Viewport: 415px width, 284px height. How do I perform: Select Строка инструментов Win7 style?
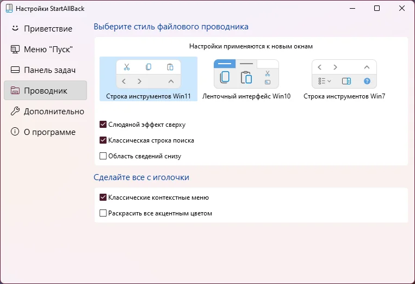point(344,79)
